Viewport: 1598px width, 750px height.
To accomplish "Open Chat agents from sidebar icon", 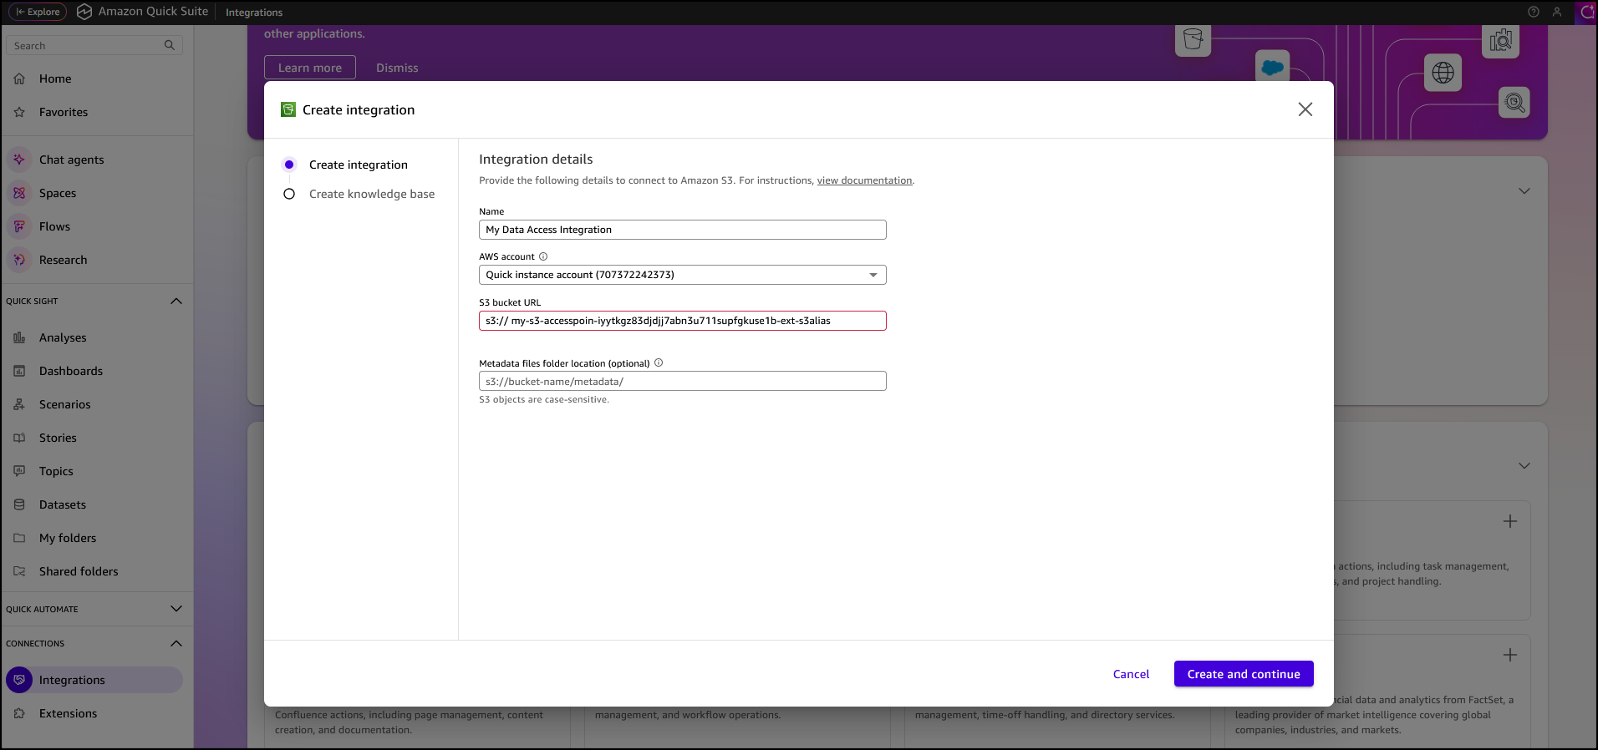I will [x=19, y=160].
